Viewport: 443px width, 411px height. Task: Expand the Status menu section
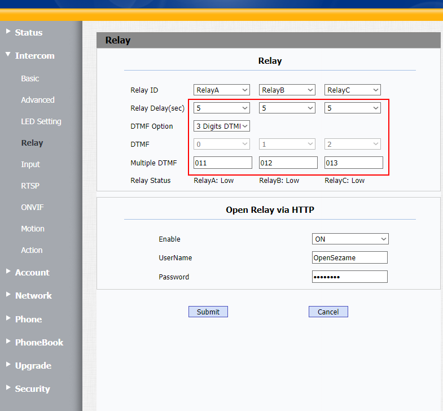point(28,33)
